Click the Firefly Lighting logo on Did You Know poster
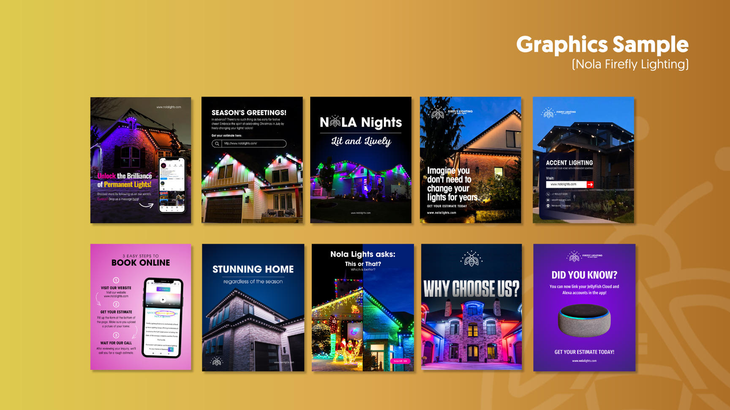 (x=584, y=256)
